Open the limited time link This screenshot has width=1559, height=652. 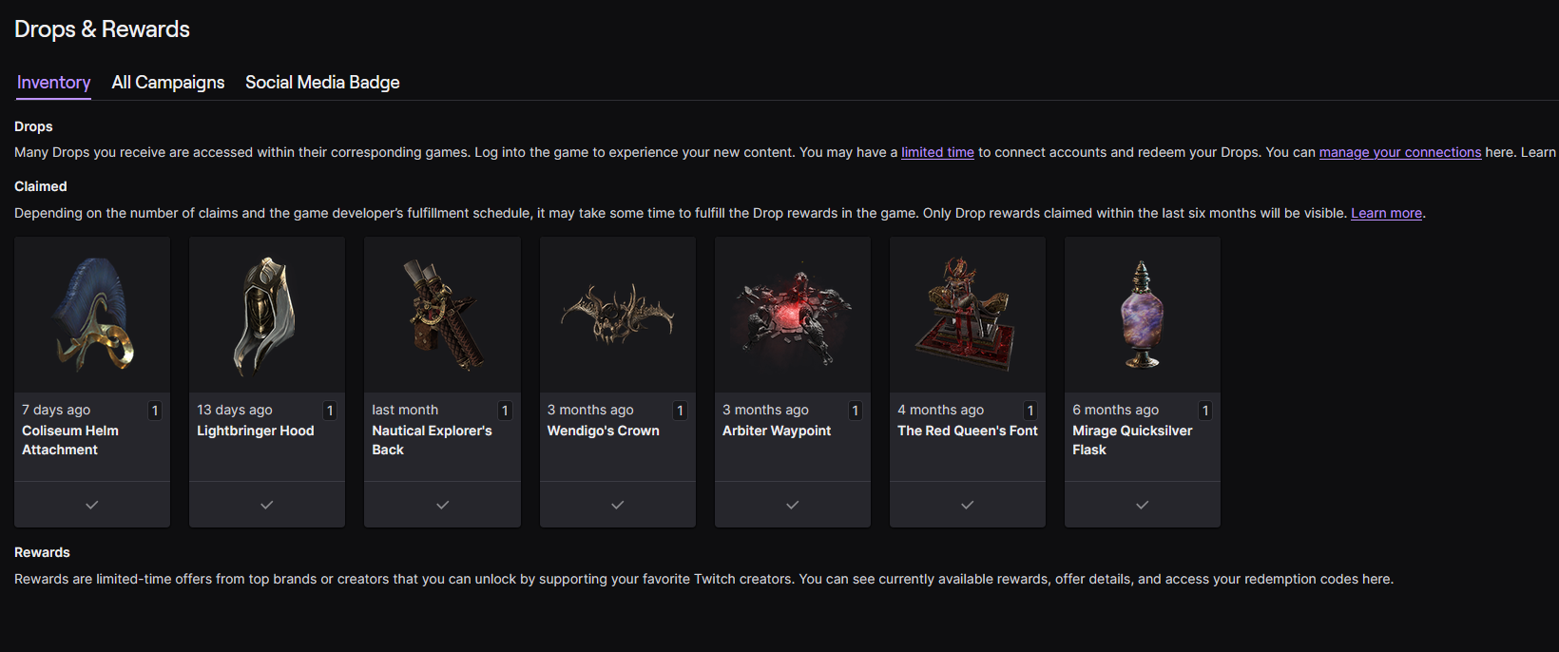pos(937,152)
